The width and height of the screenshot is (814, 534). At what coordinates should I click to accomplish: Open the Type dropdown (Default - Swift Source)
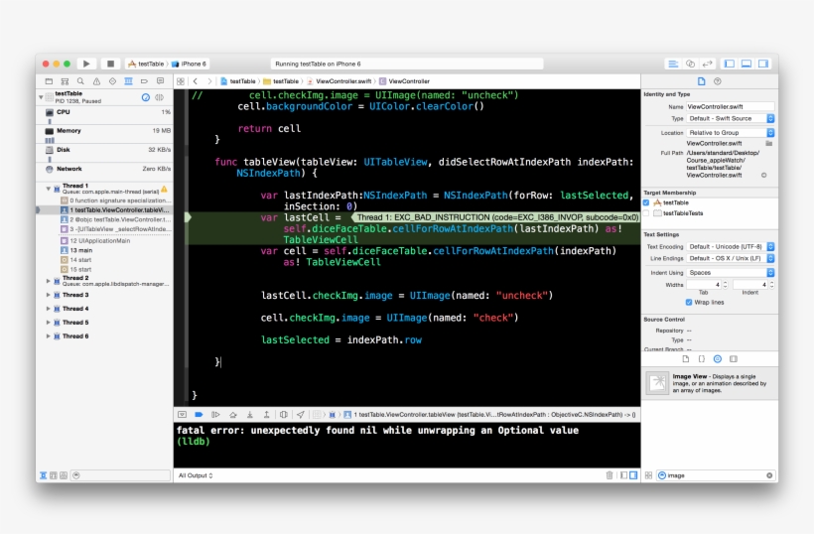point(730,118)
